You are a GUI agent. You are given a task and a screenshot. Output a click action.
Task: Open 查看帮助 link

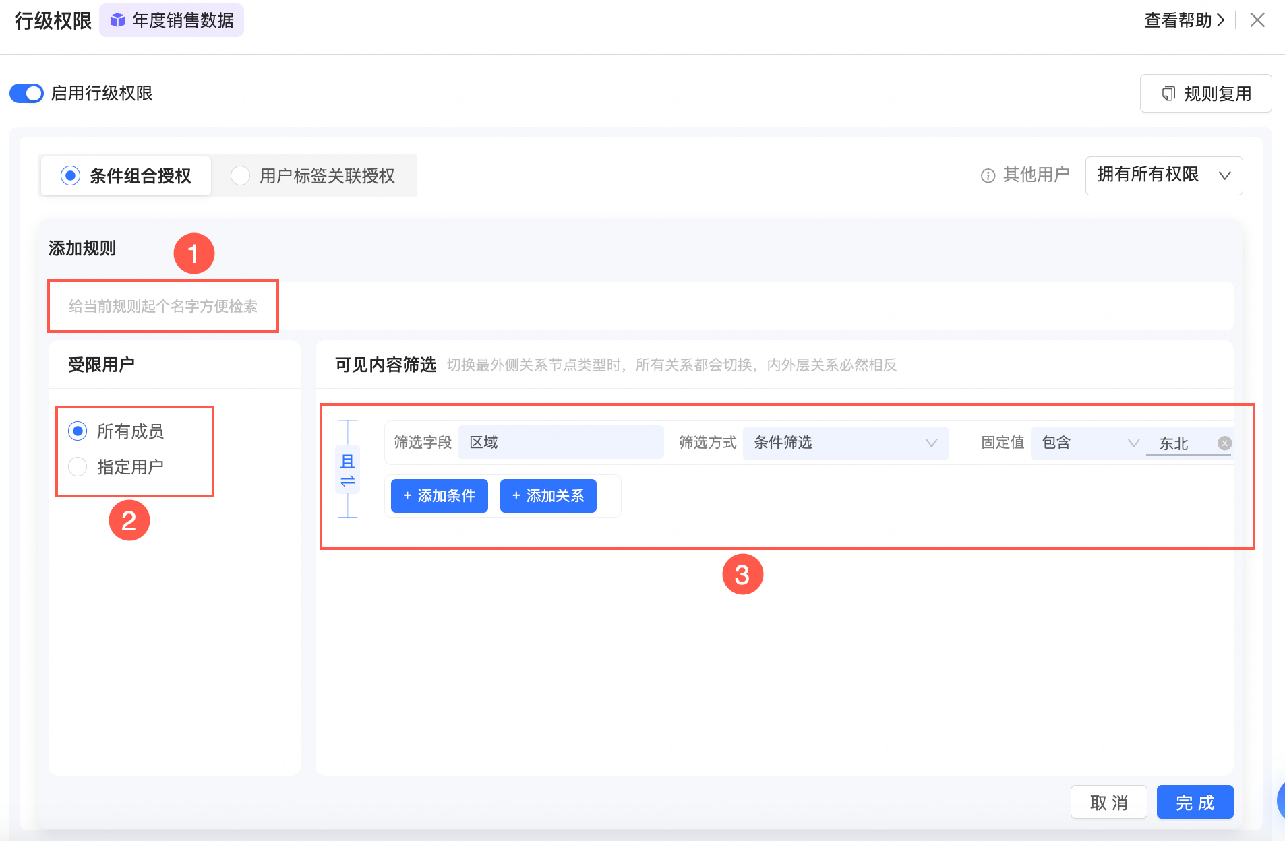[x=1185, y=20]
